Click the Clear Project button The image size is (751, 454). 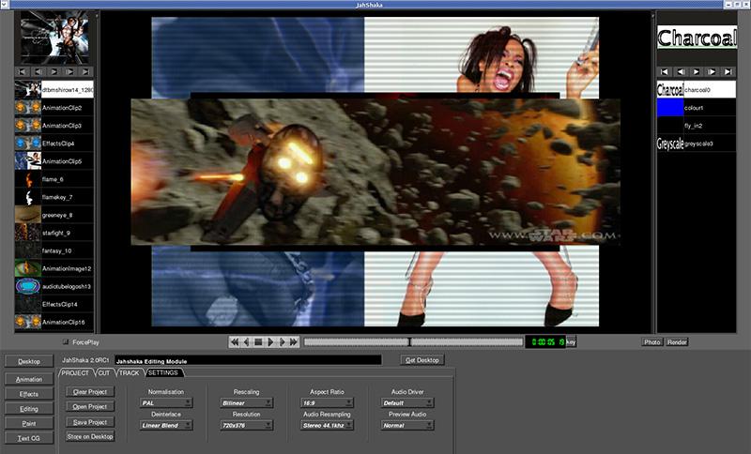click(90, 392)
